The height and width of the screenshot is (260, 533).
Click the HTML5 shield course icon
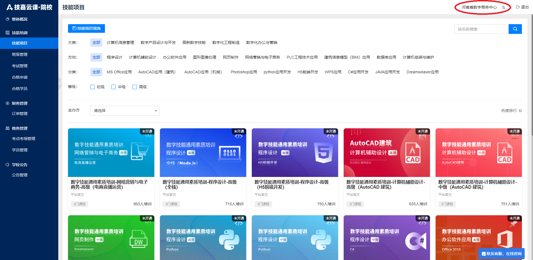coord(323,152)
